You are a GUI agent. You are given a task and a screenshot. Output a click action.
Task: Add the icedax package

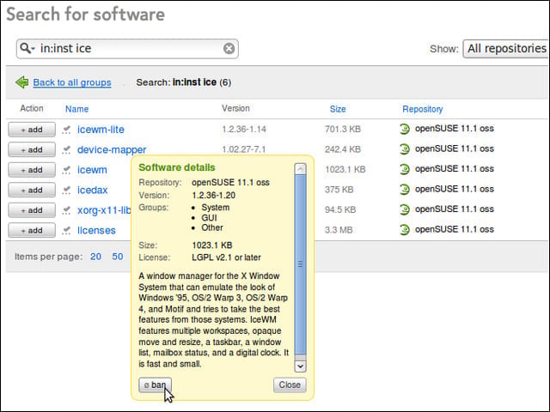[32, 190]
